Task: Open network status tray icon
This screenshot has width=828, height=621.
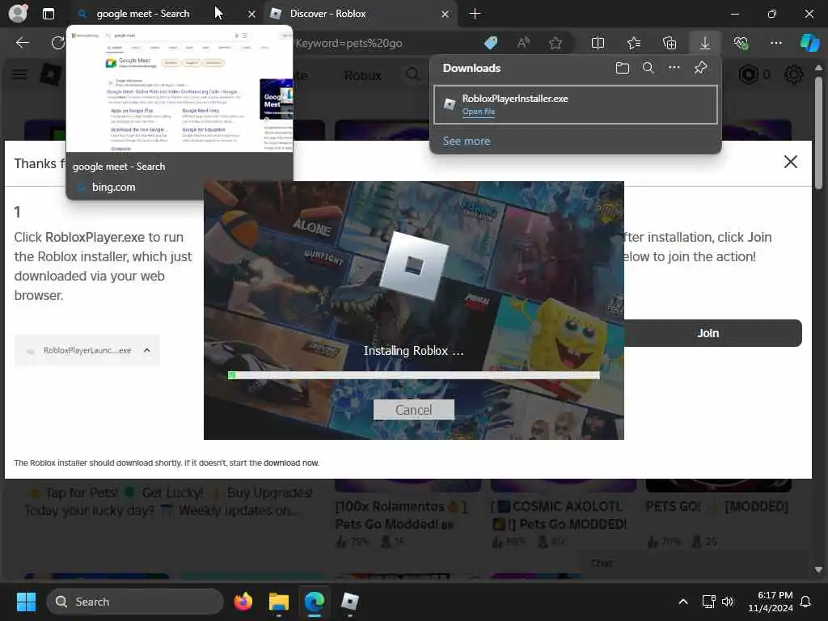Action: 708,602
